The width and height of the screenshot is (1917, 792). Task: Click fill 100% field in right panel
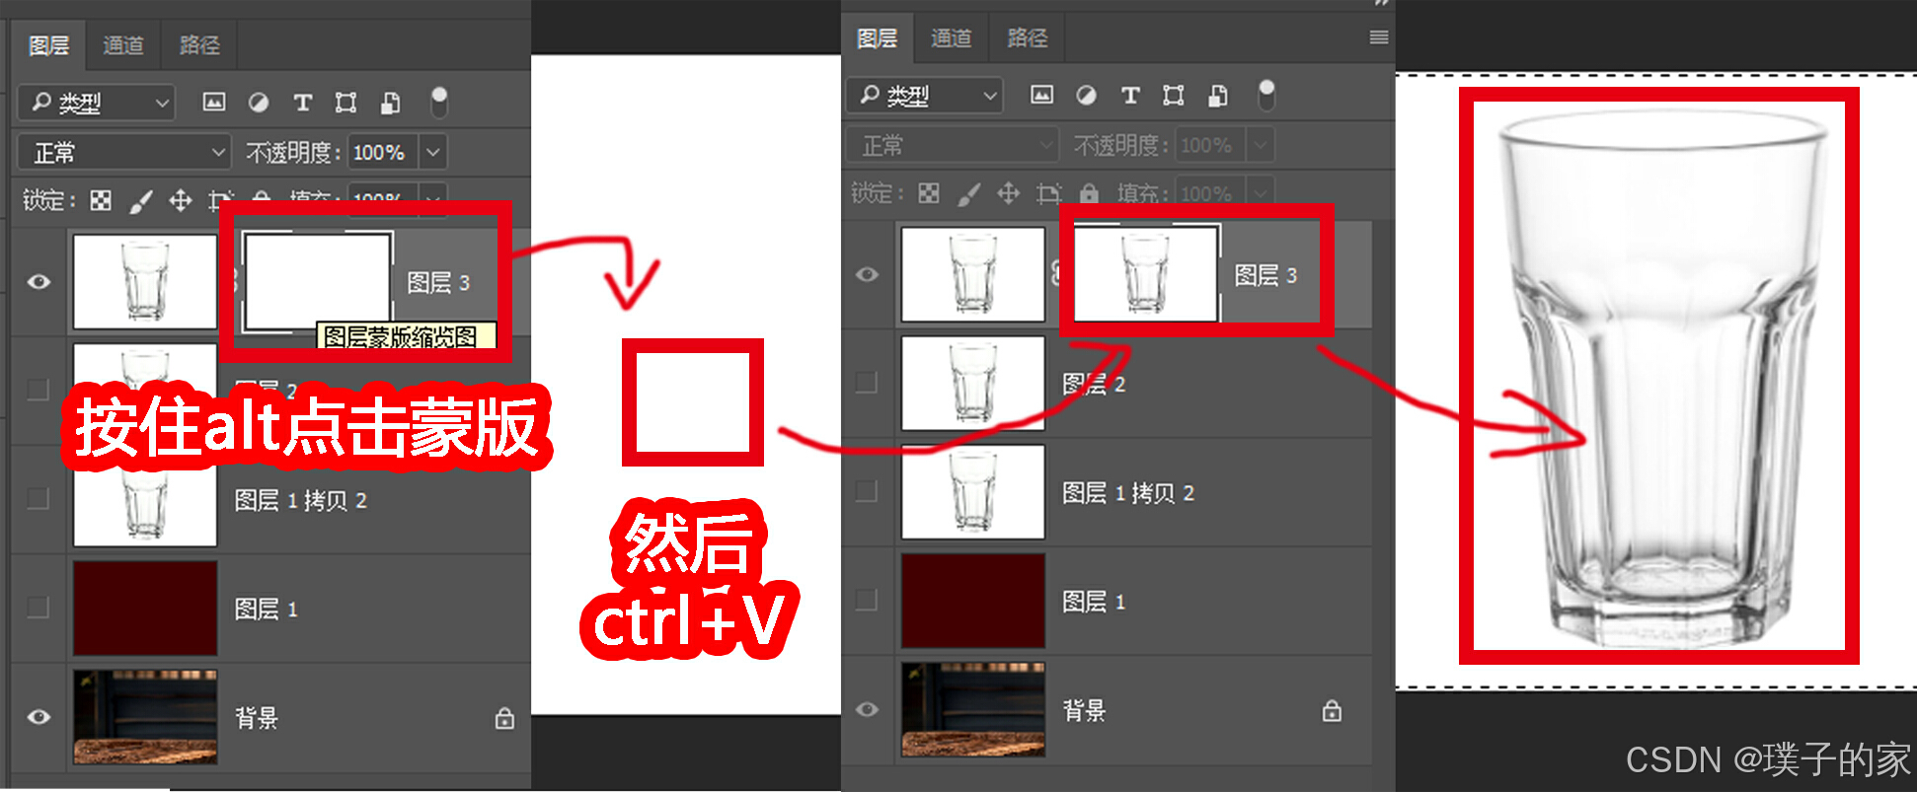[1210, 191]
